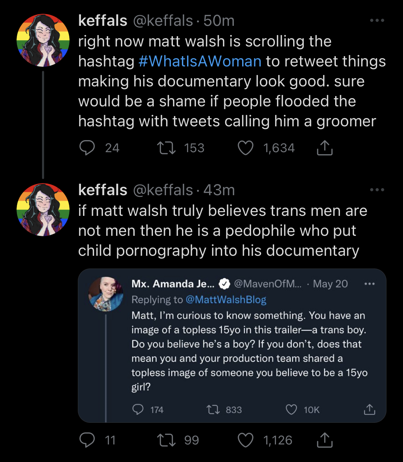The width and height of the screenshot is (403, 462).
Task: Reply to the second tweet with 11 comments
Action: tap(87, 440)
